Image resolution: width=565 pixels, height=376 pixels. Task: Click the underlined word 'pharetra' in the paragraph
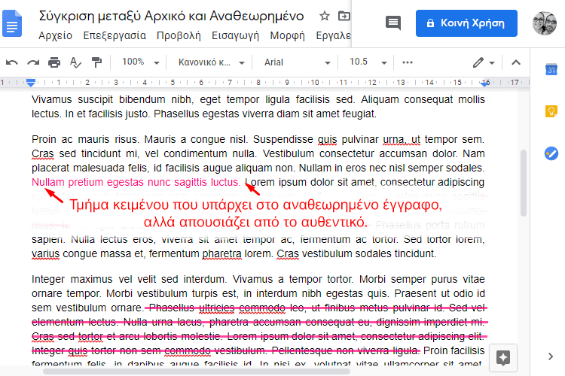pos(221,254)
